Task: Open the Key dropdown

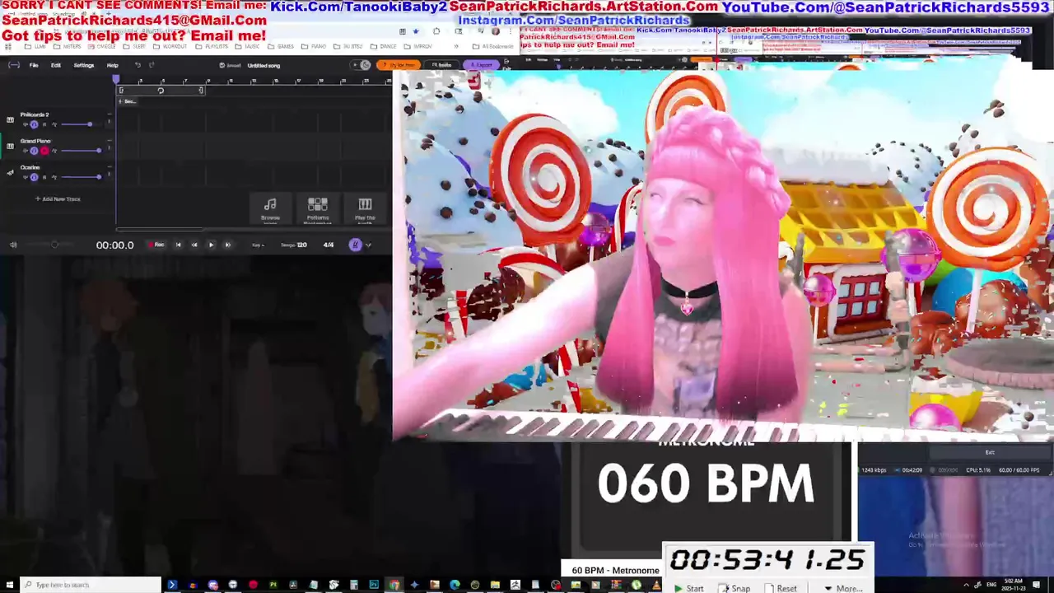Action: click(x=258, y=245)
